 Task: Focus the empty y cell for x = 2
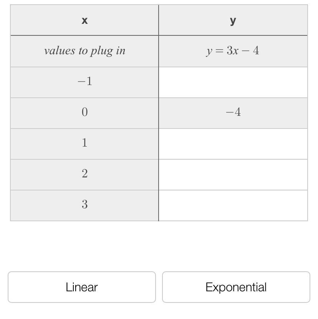(233, 174)
